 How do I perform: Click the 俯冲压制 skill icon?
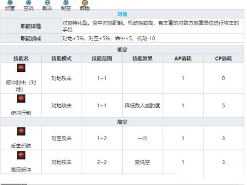(21, 99)
